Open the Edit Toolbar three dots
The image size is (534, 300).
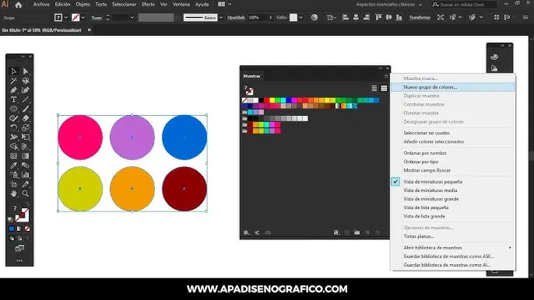pos(19,260)
